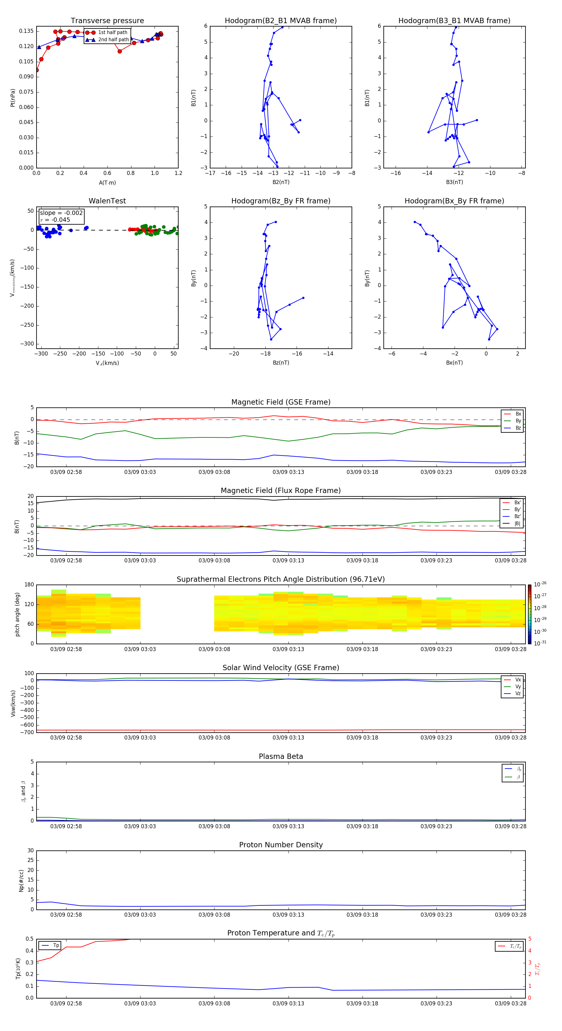Select the green β entry in Plasma Beta legend

513,777
